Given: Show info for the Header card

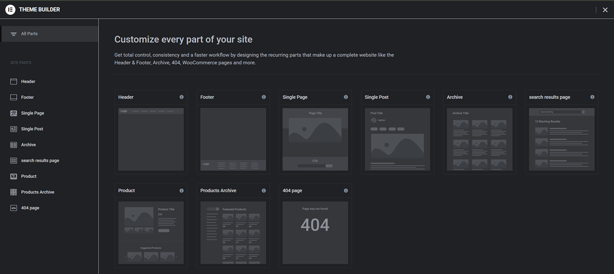Looking at the screenshot, I should [x=182, y=97].
